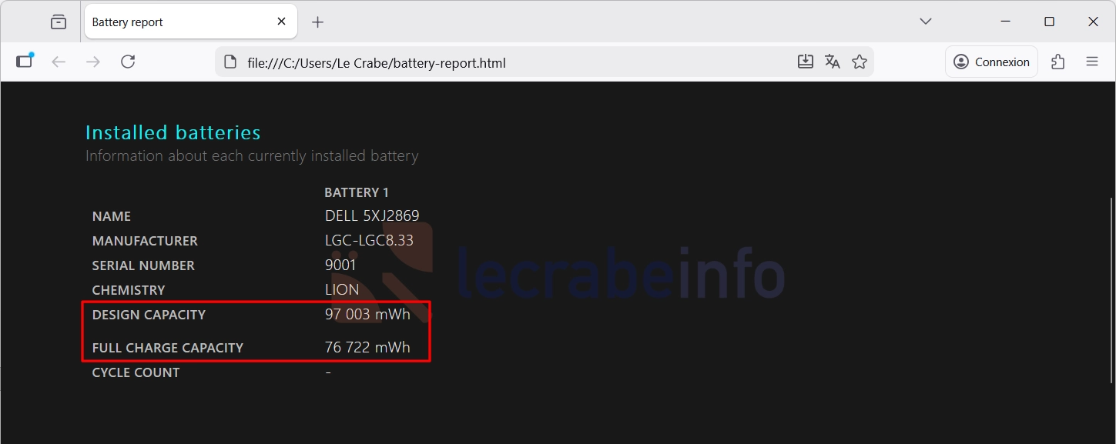Click the install icon in the address bar
Viewport: 1116px width, 444px height.
coord(805,62)
